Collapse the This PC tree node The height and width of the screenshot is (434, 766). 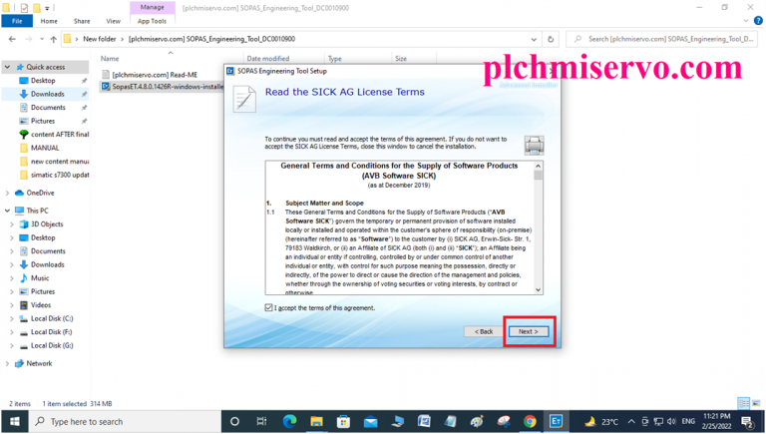[x=7, y=211]
